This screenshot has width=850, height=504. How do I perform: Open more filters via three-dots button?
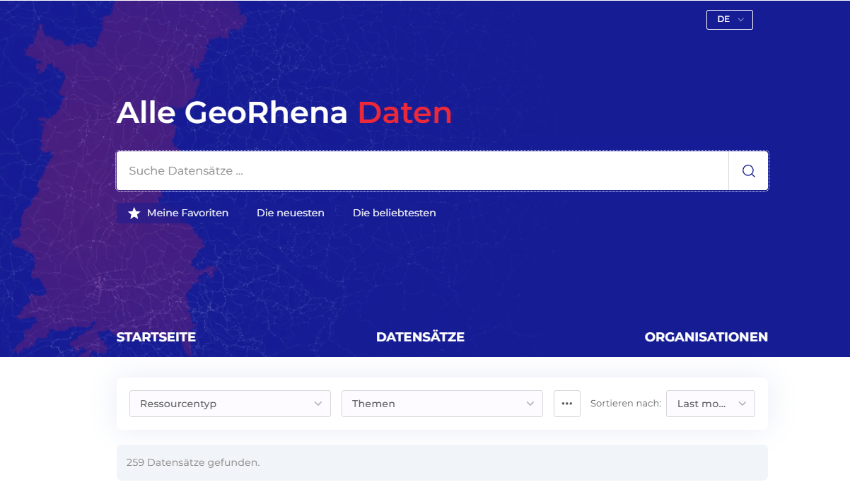567,404
